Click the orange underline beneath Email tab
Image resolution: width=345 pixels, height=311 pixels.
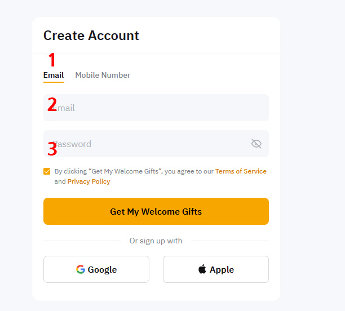[x=54, y=82]
